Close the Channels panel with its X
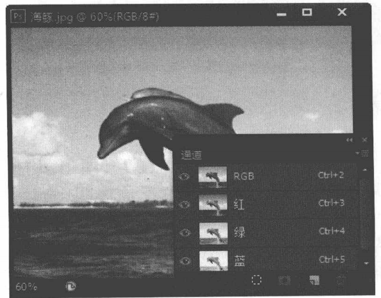Image resolution: width=381 pixels, height=298 pixels. pos(365,140)
